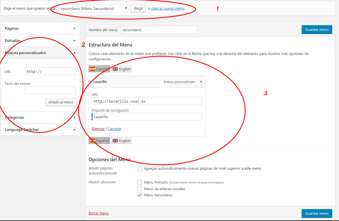Check Menú de enlaces sociales

coord(140,189)
